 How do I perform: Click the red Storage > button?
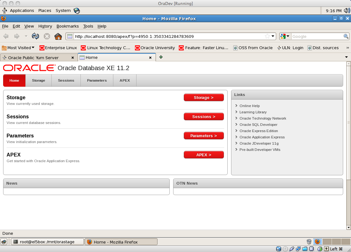(204, 97)
